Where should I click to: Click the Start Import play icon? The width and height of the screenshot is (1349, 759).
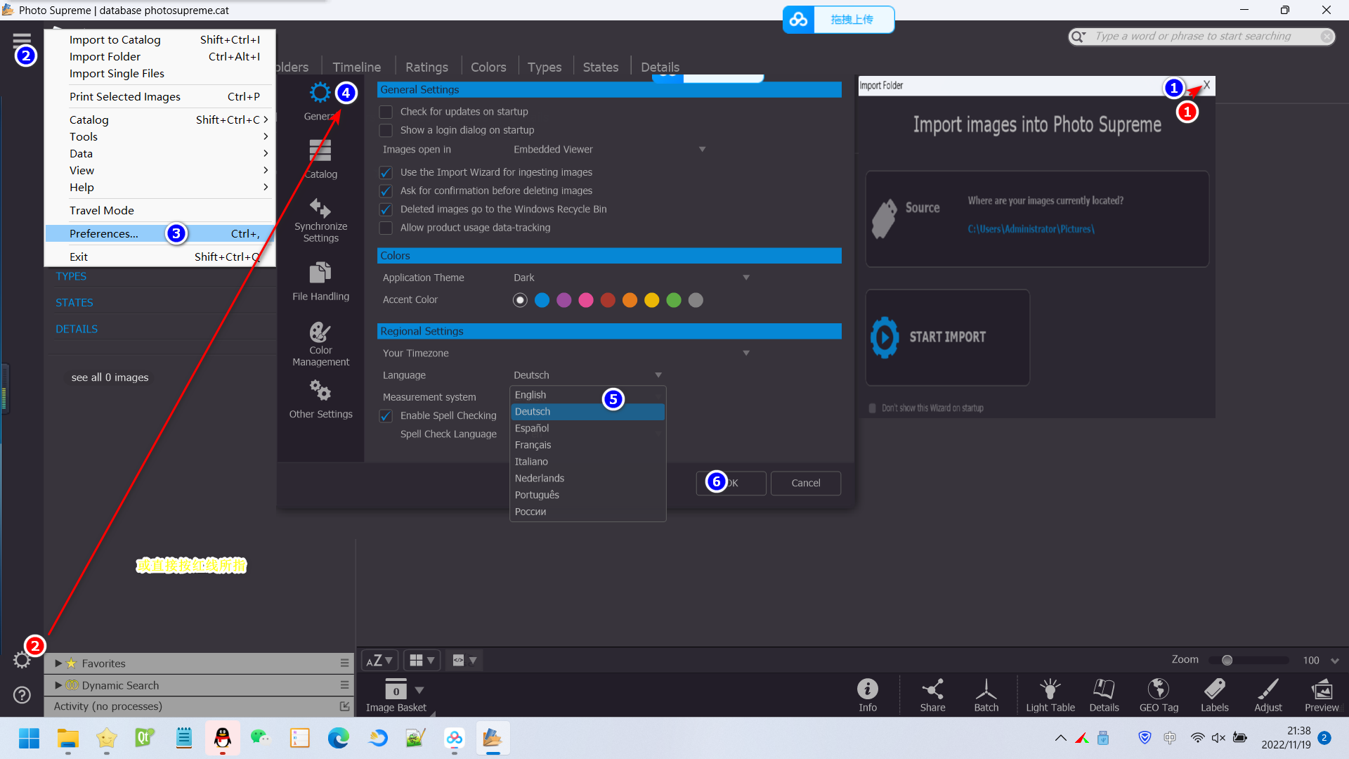(885, 337)
